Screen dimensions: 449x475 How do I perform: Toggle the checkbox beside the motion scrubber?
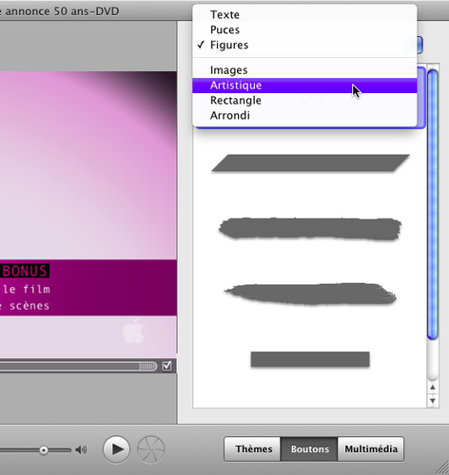(x=166, y=366)
